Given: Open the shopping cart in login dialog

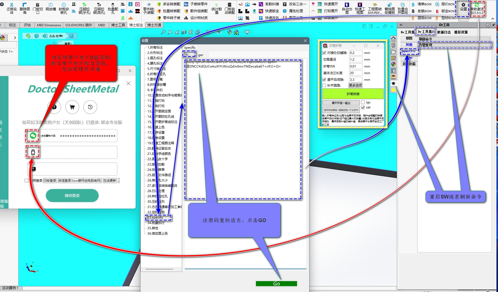Looking at the screenshot, I should [x=72, y=107].
